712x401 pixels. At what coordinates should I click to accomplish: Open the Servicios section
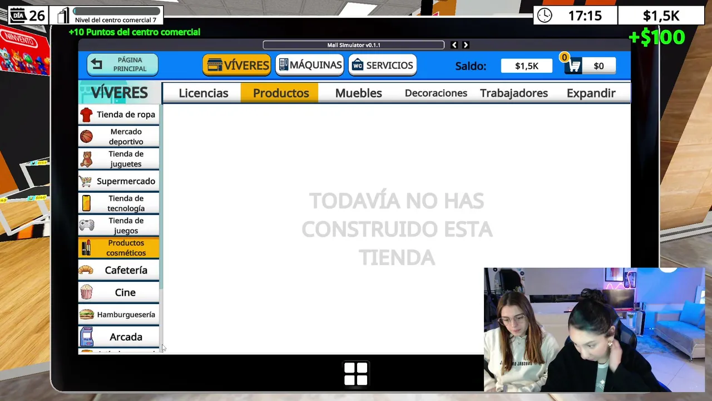[x=383, y=65]
